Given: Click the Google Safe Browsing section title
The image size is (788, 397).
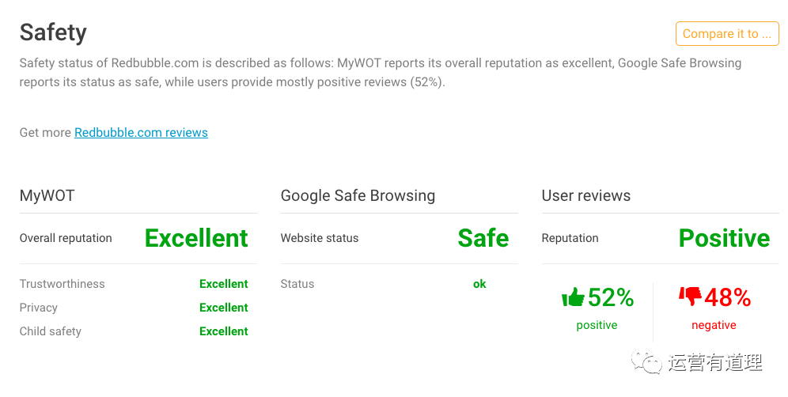Looking at the screenshot, I should click(358, 195).
